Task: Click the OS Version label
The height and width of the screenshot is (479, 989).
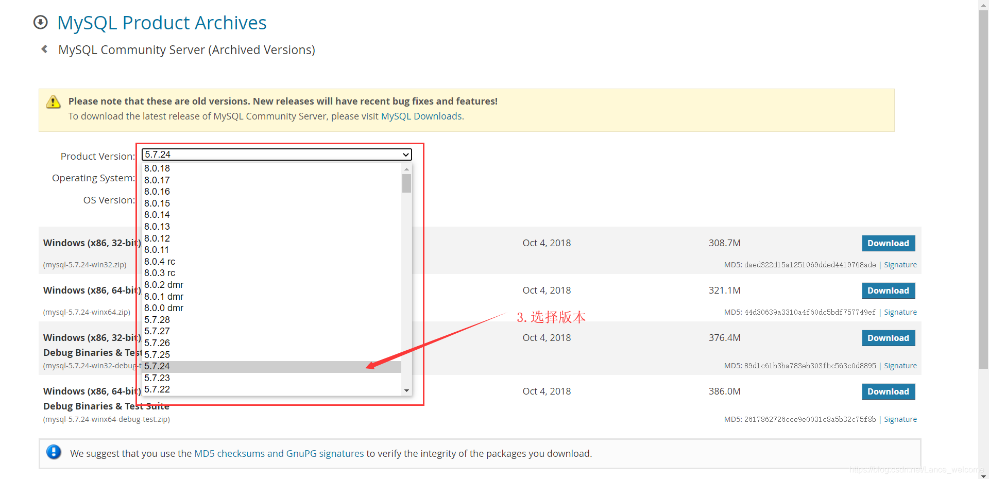Action: click(x=109, y=200)
